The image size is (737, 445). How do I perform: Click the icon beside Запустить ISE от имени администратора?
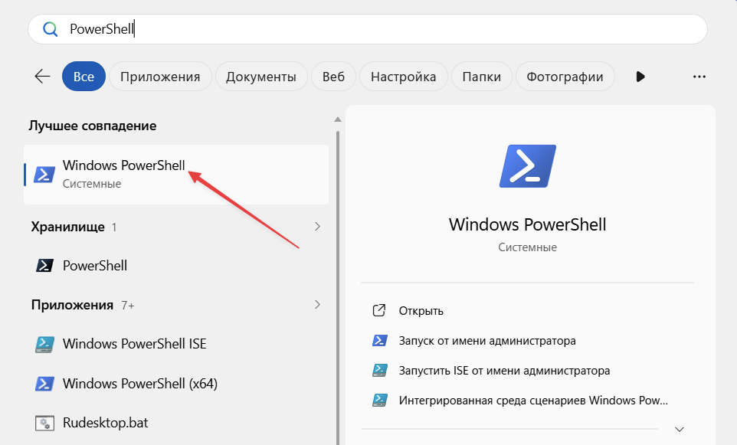pos(380,371)
